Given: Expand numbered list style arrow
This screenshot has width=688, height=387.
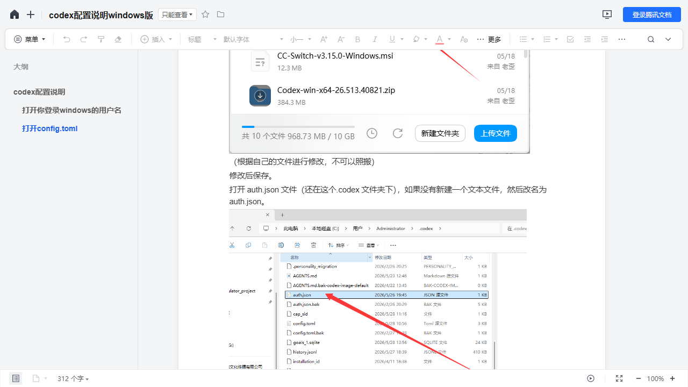Looking at the screenshot, I should click(556, 39).
